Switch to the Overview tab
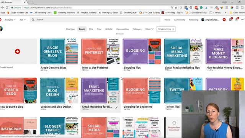This screenshot has width=245, height=138. [x=70, y=29]
